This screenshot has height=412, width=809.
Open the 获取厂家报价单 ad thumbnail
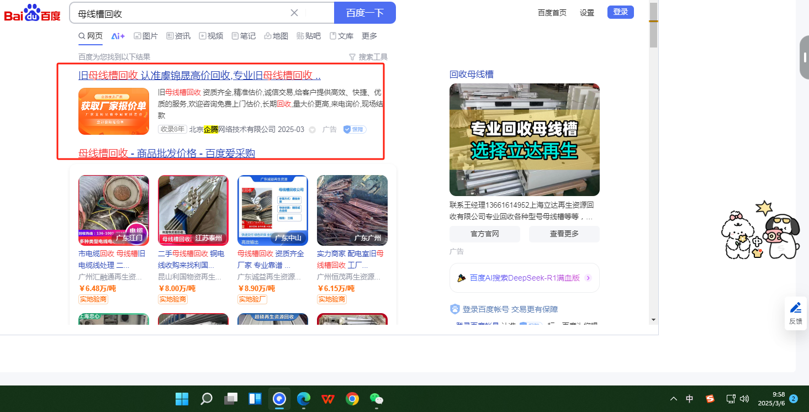pos(114,111)
